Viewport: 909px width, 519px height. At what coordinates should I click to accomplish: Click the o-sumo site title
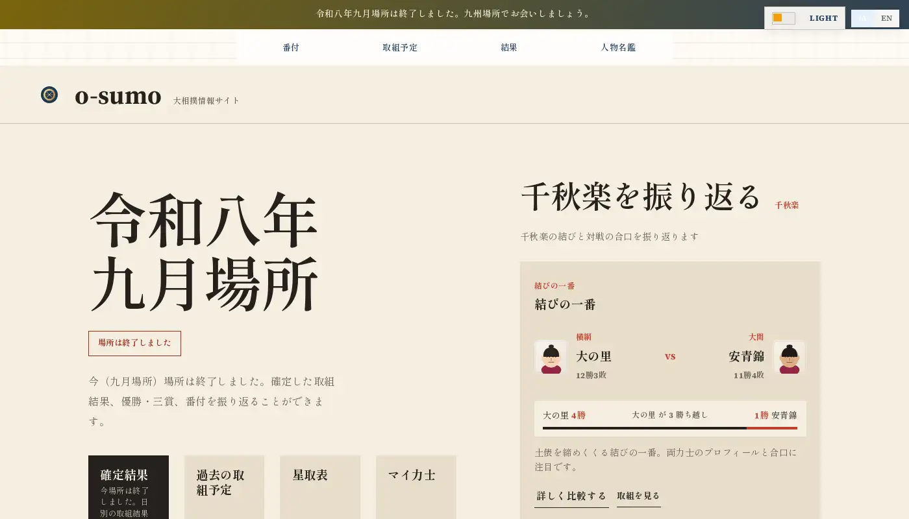(x=118, y=95)
